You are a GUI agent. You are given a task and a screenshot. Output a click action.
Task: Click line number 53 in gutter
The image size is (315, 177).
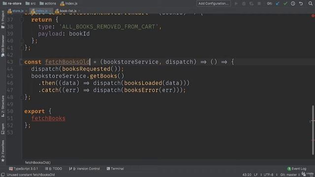tap(10, 132)
